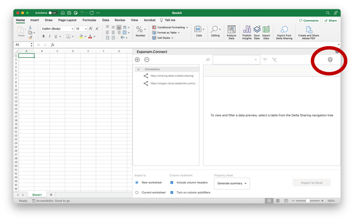
Task: Click the Format Painter brush icon
Action: 30,38
